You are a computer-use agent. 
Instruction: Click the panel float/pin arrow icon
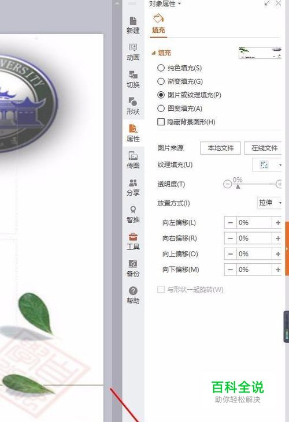[267, 3]
